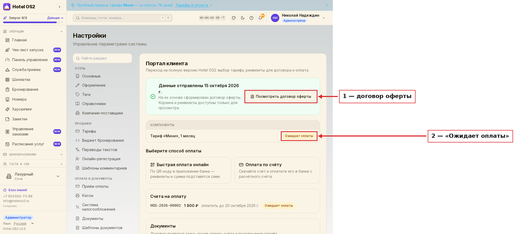Open Основные settings section
Screen dimensions: 519x234
click(x=102, y=76)
